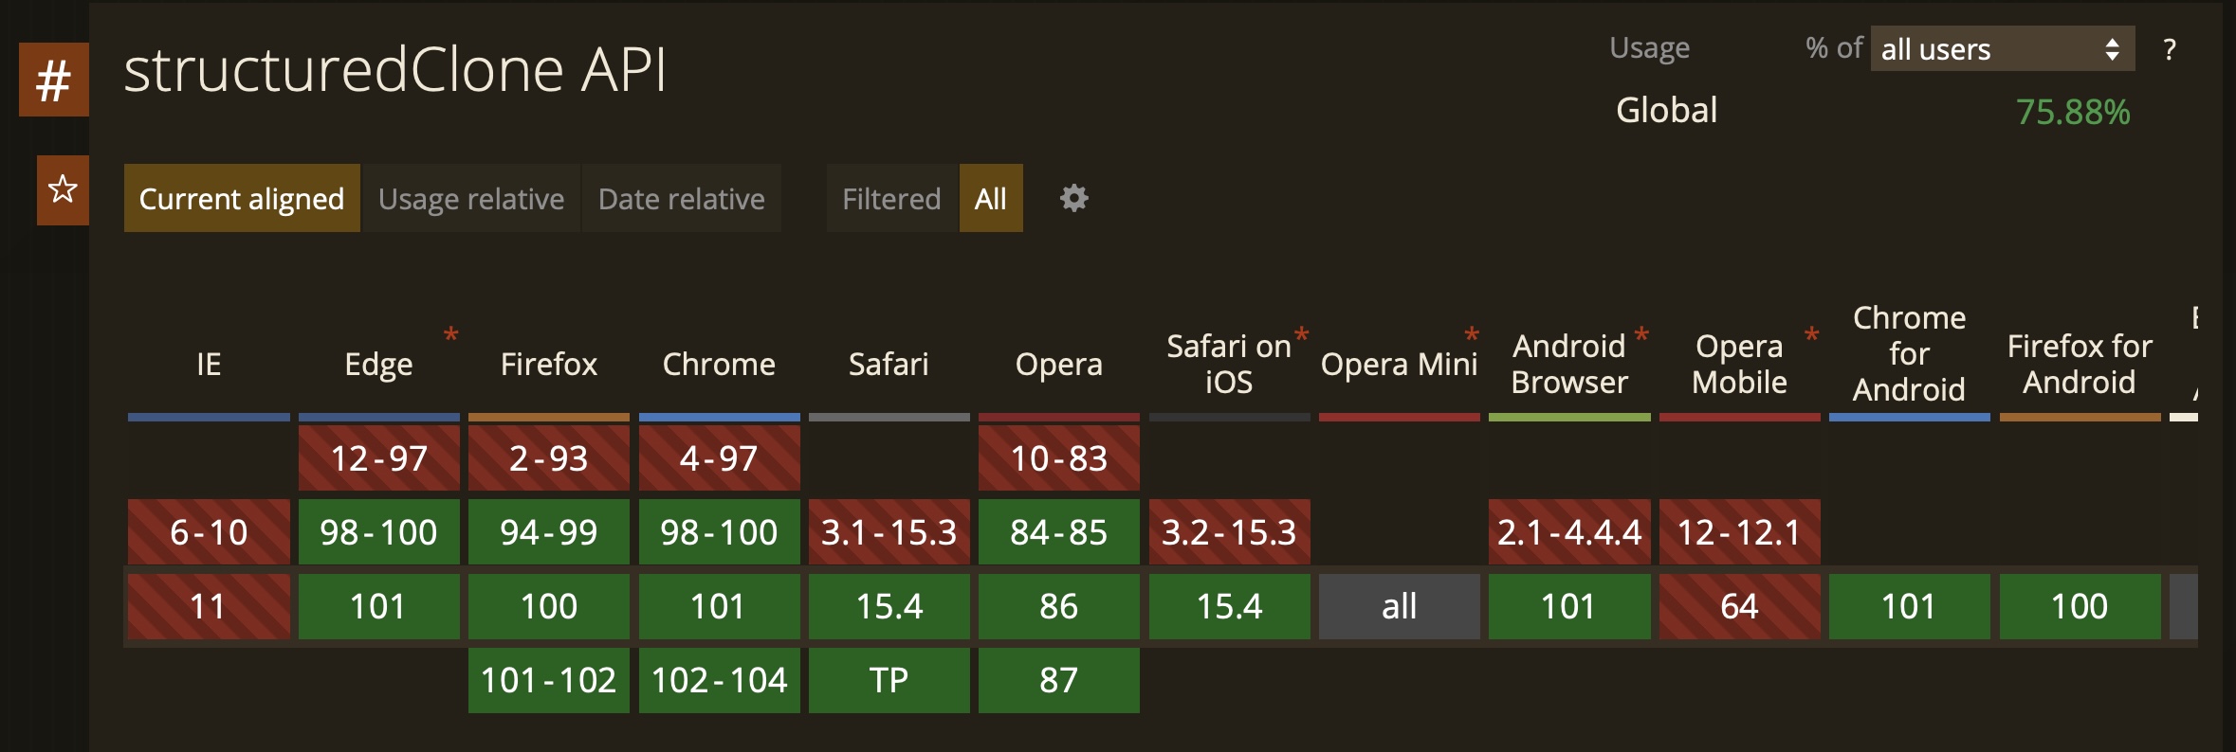Screen dimensions: 2236x752
Task: Switch to Date relative tab
Action: pos(681,198)
